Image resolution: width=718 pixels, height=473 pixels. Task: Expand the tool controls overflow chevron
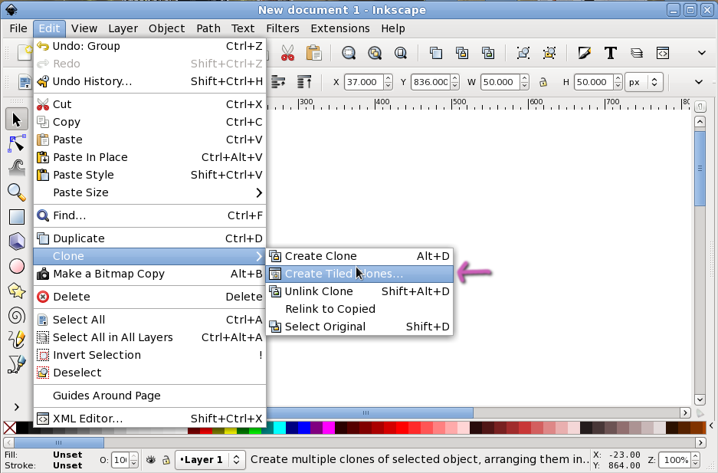699,83
